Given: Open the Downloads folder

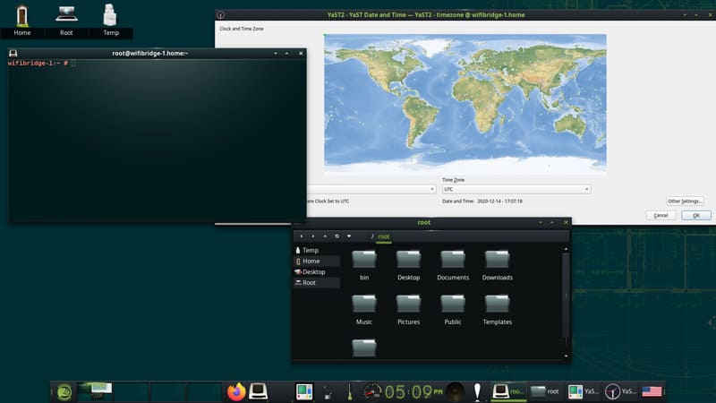Looking at the screenshot, I should [x=498, y=265].
